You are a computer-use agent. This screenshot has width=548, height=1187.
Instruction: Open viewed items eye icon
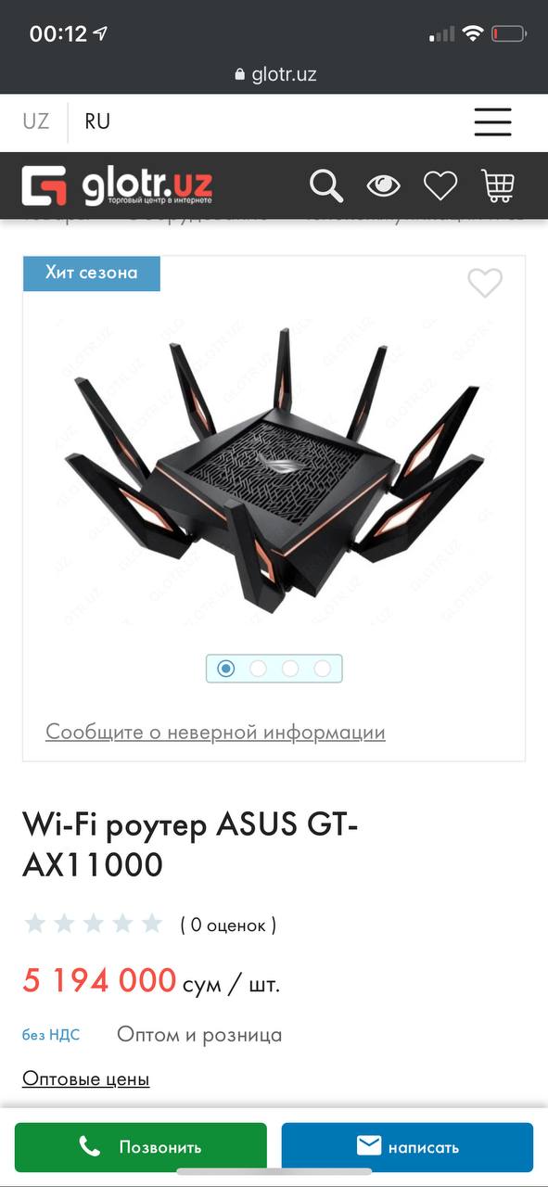(x=383, y=185)
